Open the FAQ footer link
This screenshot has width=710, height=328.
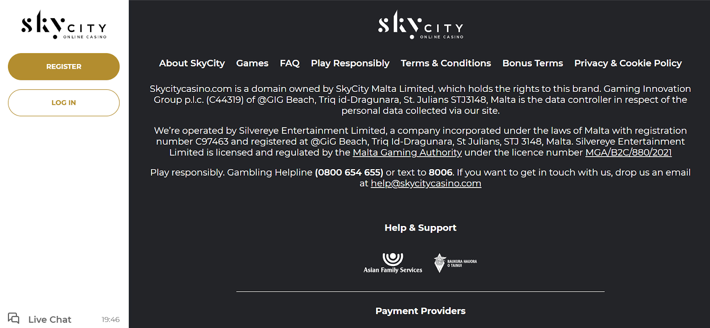[289, 63]
